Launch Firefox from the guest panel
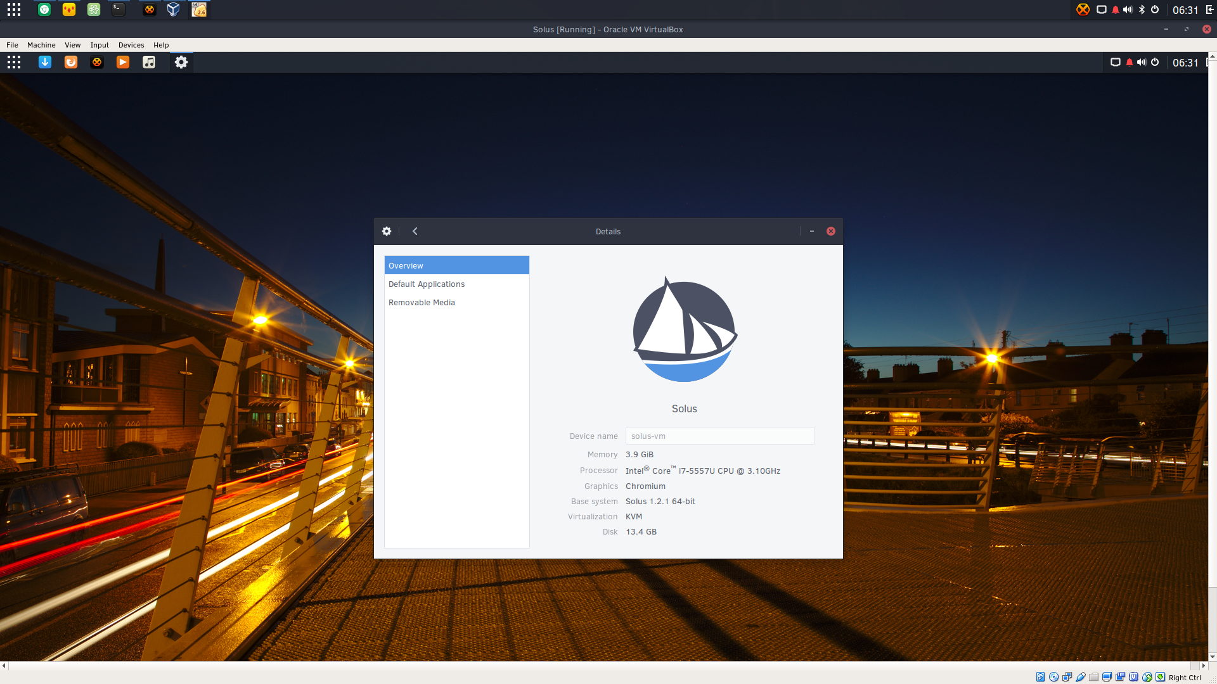Image resolution: width=1217 pixels, height=684 pixels. (71, 62)
